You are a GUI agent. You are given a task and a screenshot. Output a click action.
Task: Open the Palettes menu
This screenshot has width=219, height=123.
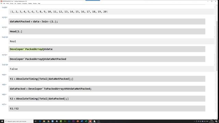30,3
